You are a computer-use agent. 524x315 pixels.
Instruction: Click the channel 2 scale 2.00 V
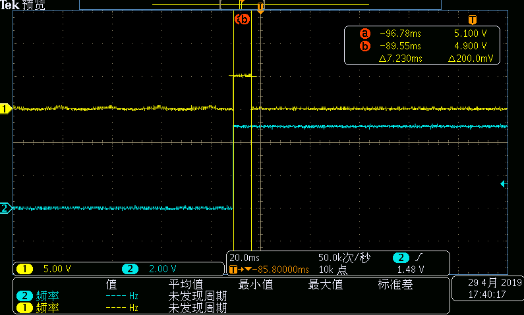[163, 269]
